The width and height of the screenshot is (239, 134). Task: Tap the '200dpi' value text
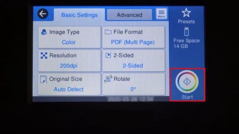69,66
